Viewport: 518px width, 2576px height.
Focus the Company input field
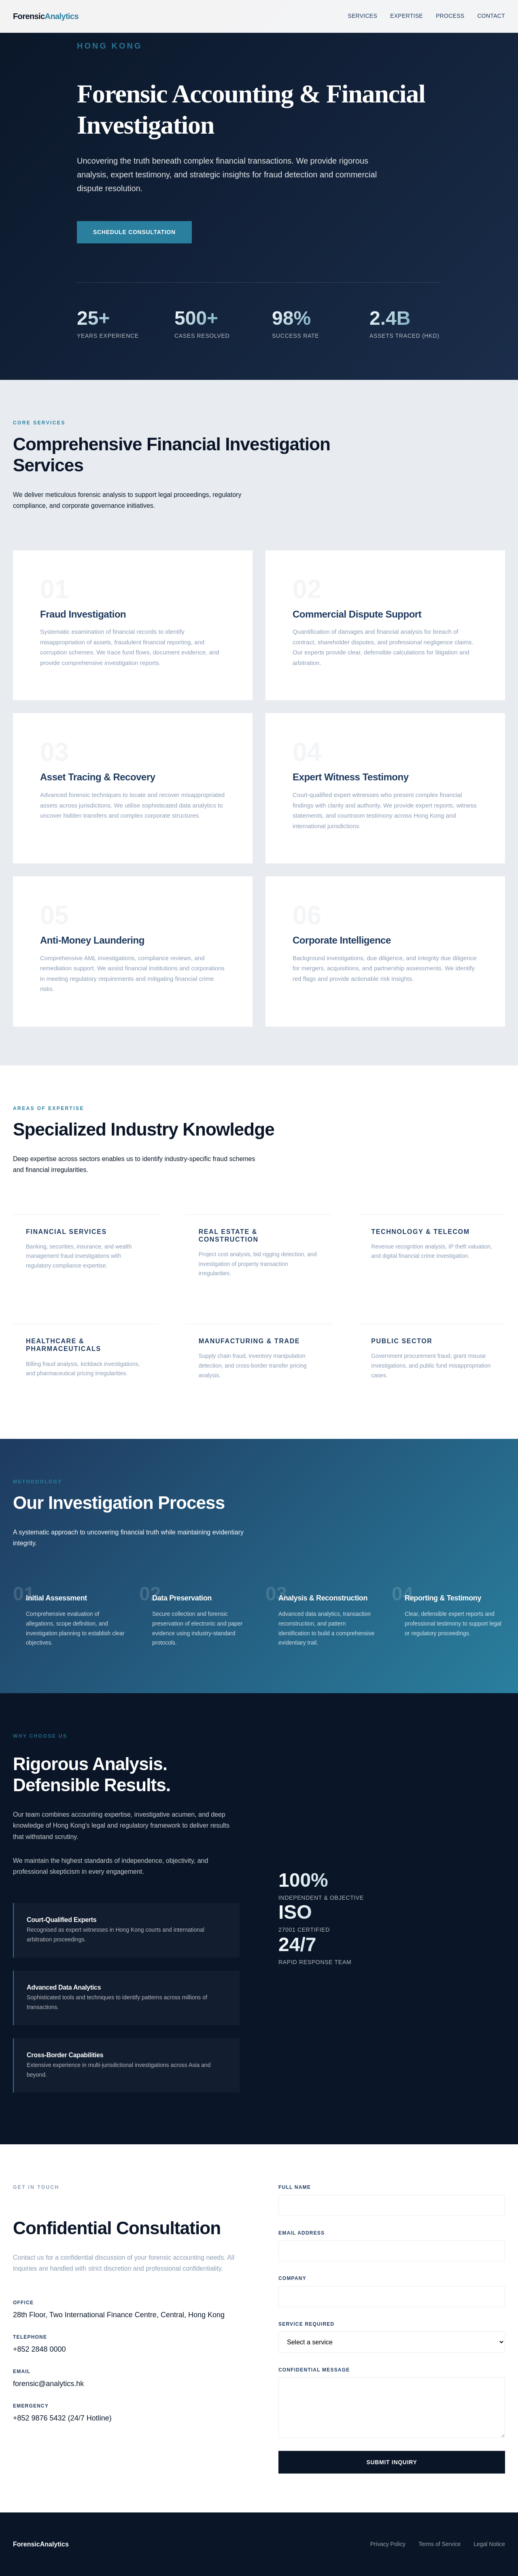[391, 2297]
